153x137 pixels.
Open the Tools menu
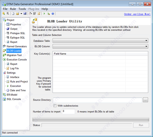click(22, 9)
